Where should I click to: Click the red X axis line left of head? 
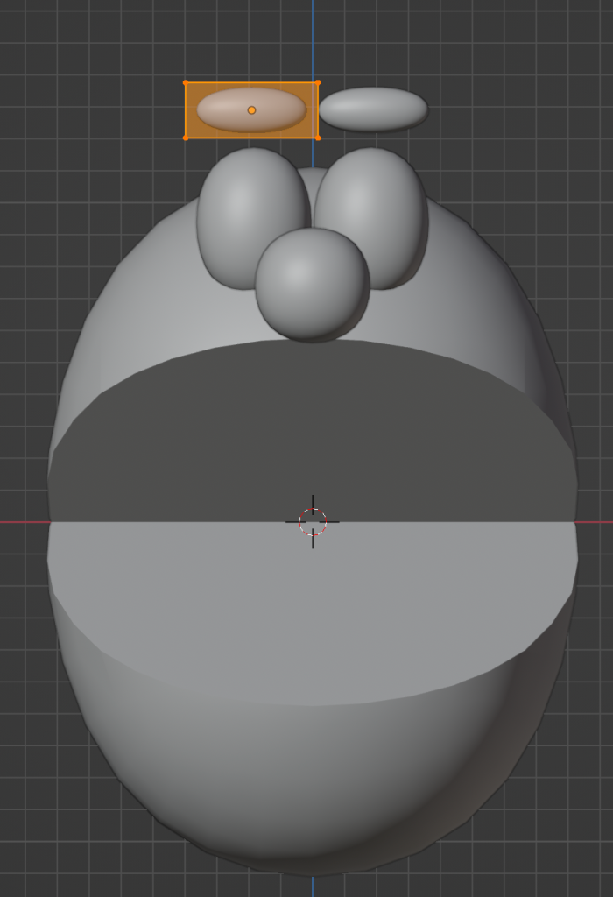coord(22,522)
